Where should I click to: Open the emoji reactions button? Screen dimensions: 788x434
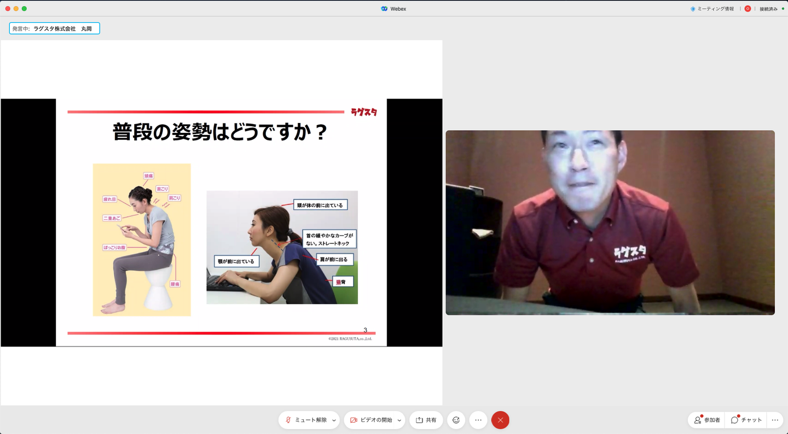456,420
